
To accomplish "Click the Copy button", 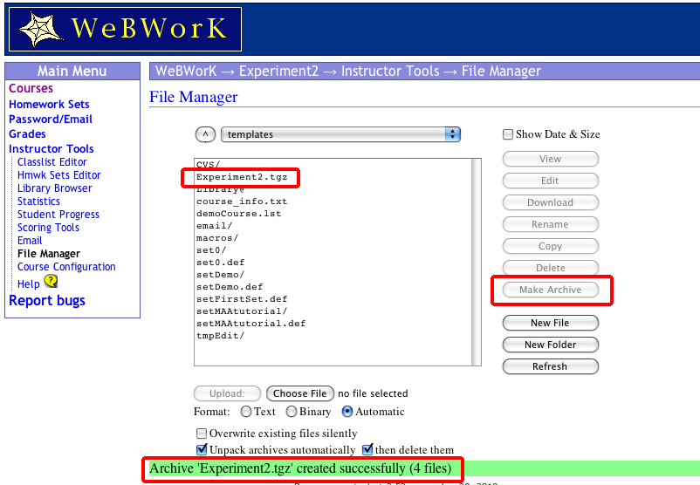I will pyautogui.click(x=551, y=246).
